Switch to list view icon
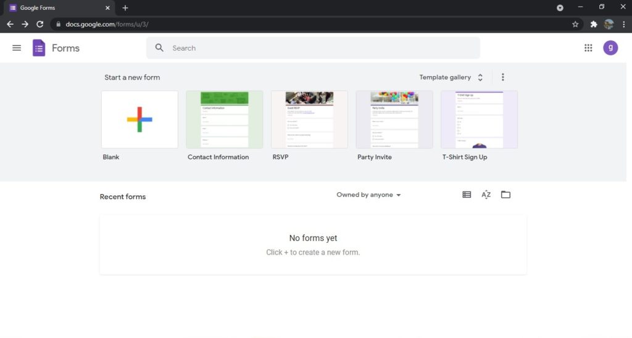Image resolution: width=632 pixels, height=338 pixels. pos(467,195)
